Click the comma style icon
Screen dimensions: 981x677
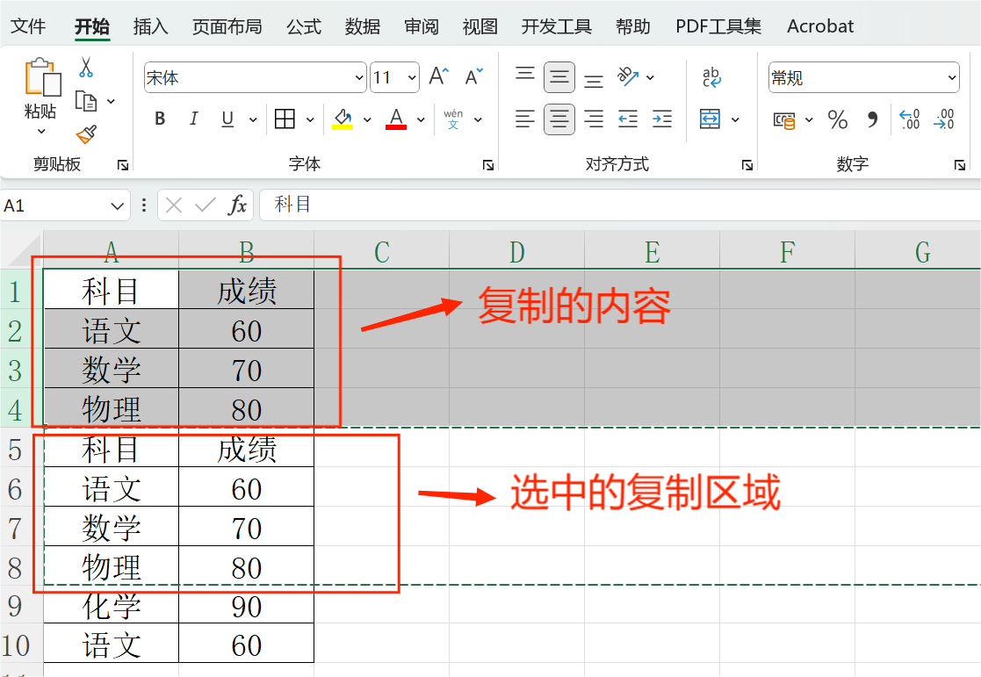[x=871, y=119]
